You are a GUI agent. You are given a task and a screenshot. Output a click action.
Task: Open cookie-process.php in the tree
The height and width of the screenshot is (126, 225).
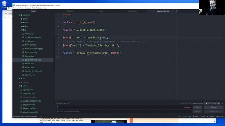[33, 37]
